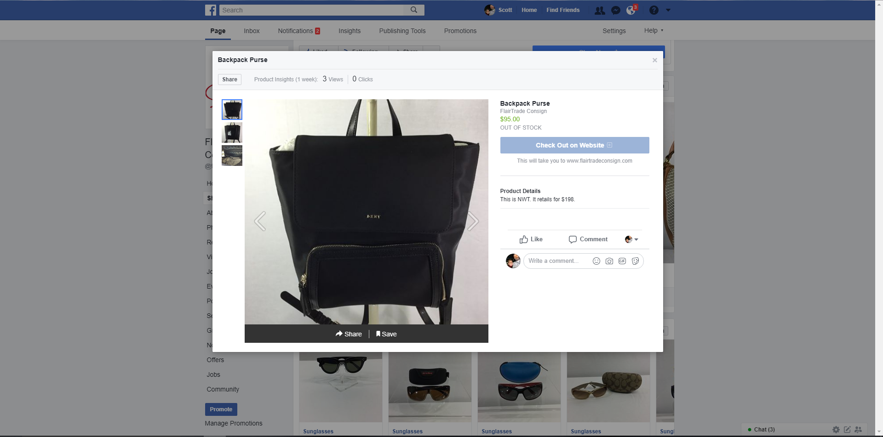Open the globe notifications icon
The image size is (883, 437).
(x=631, y=10)
